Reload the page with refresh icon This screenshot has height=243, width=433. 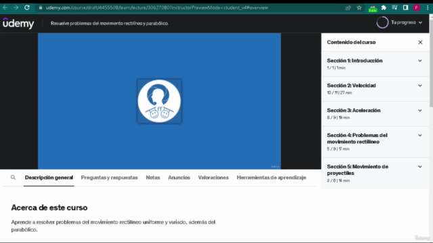tap(27, 7)
